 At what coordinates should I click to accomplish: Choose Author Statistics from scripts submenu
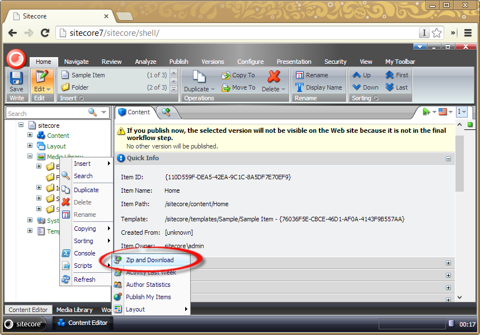[x=148, y=285]
